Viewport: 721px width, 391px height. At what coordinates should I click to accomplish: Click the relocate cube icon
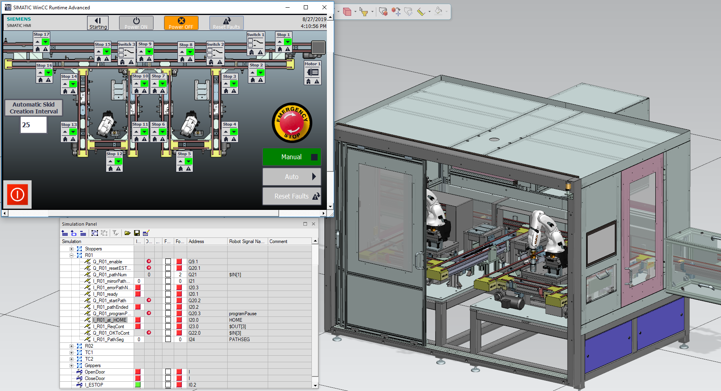(x=396, y=12)
